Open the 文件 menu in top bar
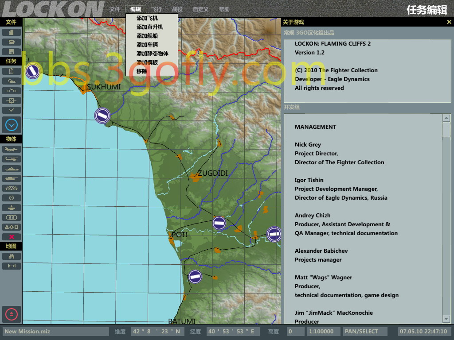Viewport: 454px width, 340px height. point(115,9)
